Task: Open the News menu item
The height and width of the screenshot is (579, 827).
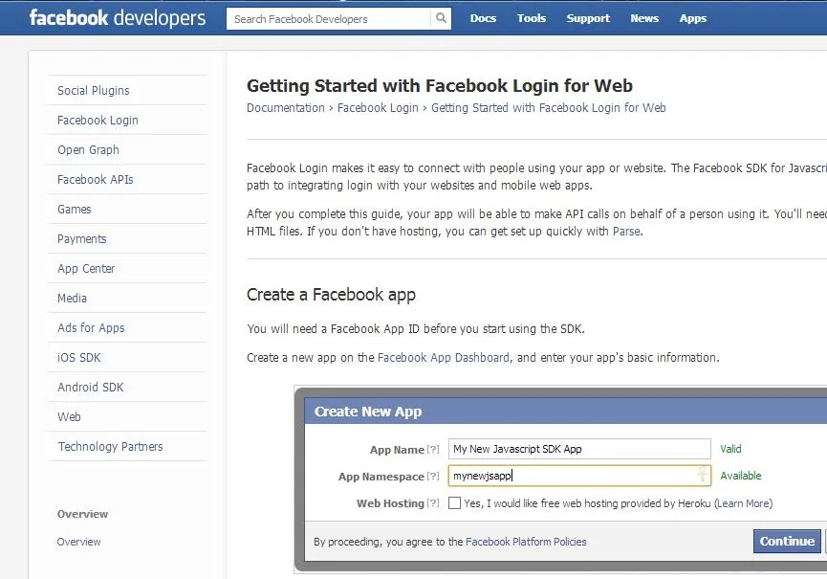Action: (644, 18)
